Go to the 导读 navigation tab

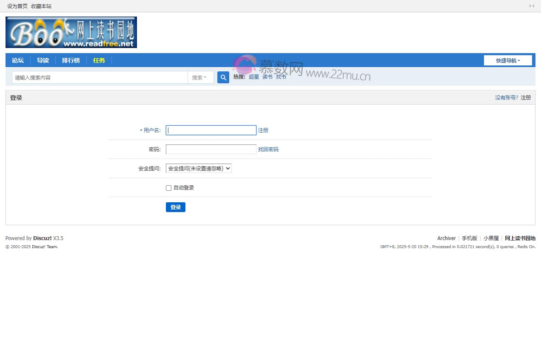point(43,60)
